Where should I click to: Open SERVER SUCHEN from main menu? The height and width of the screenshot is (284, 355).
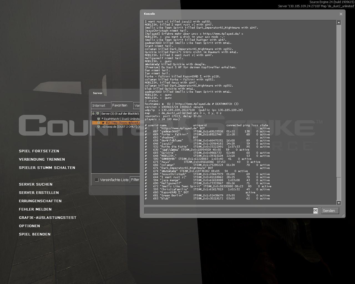(35, 184)
